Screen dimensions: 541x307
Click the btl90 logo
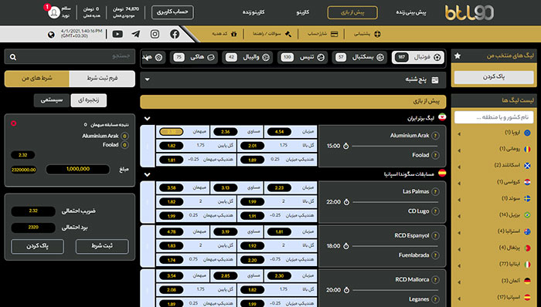pos(469,12)
